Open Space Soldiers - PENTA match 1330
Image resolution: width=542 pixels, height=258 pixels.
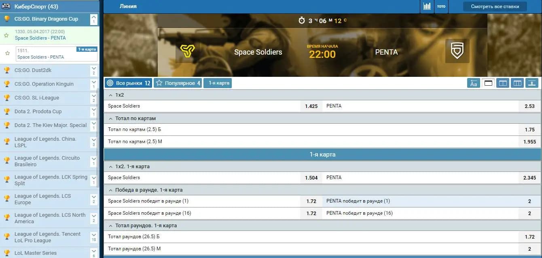pyautogui.click(x=40, y=38)
